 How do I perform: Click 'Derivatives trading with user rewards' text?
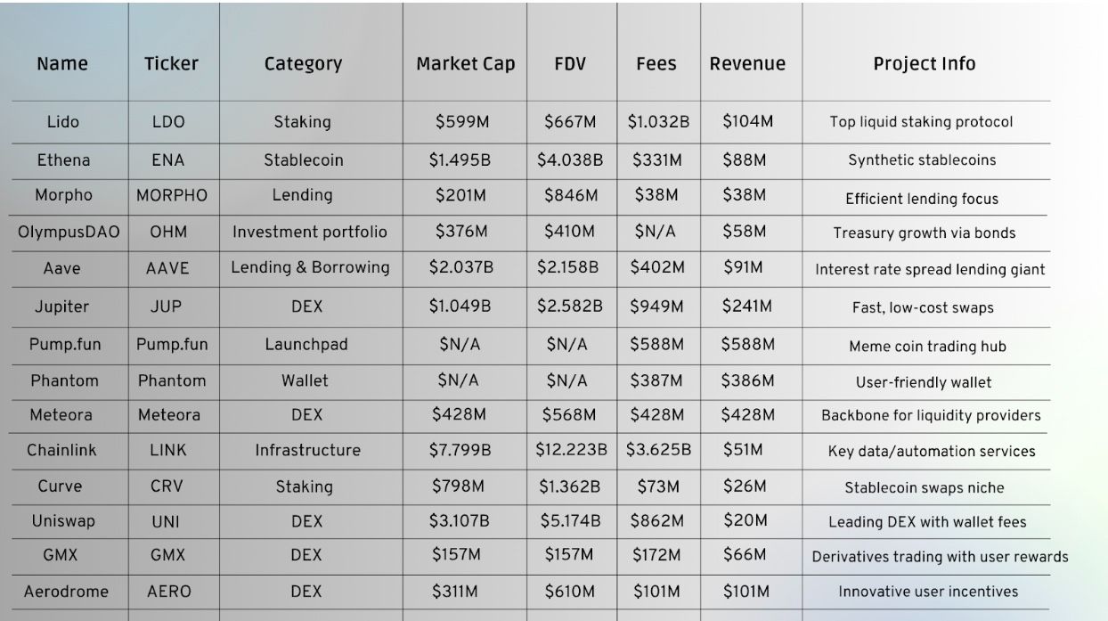[940, 557]
